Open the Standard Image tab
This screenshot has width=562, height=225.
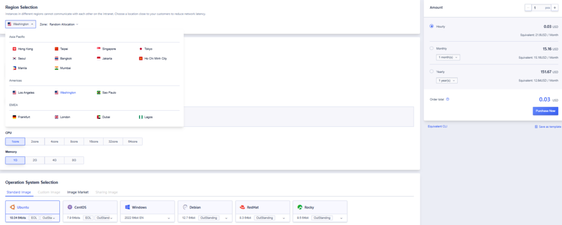coord(19,192)
